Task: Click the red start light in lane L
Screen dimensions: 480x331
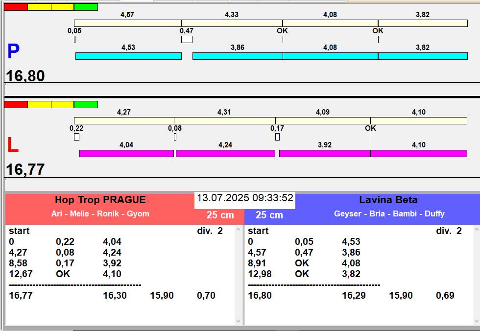Action: point(16,105)
